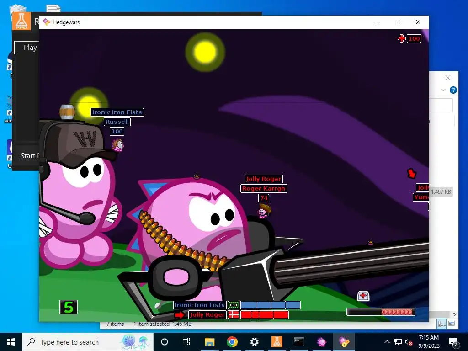Click the 1,497 KB file size entry
Screen dimensions: 468x351
441,191
